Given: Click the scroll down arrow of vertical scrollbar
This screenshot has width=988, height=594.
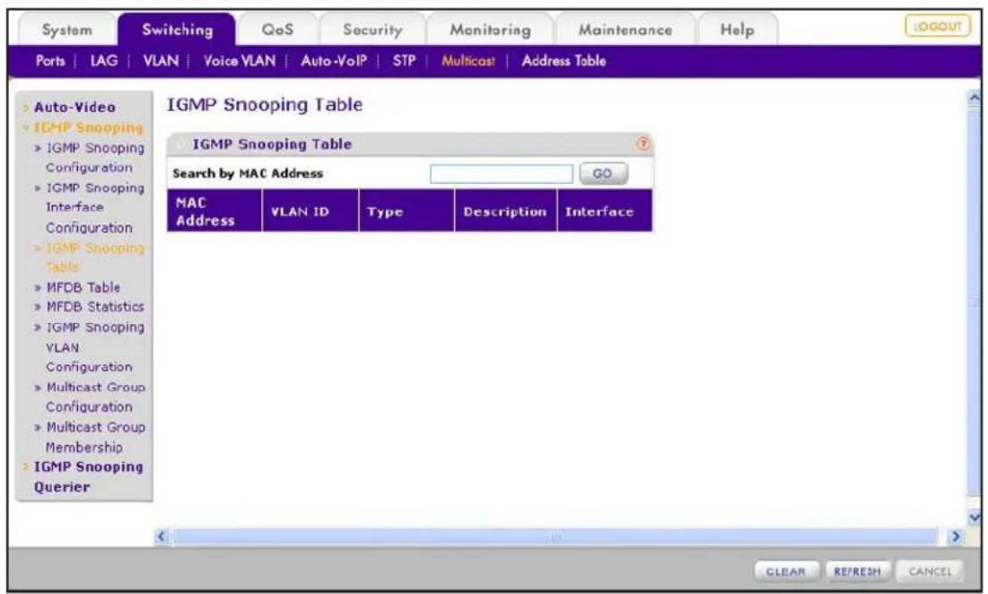Looking at the screenshot, I should [975, 517].
